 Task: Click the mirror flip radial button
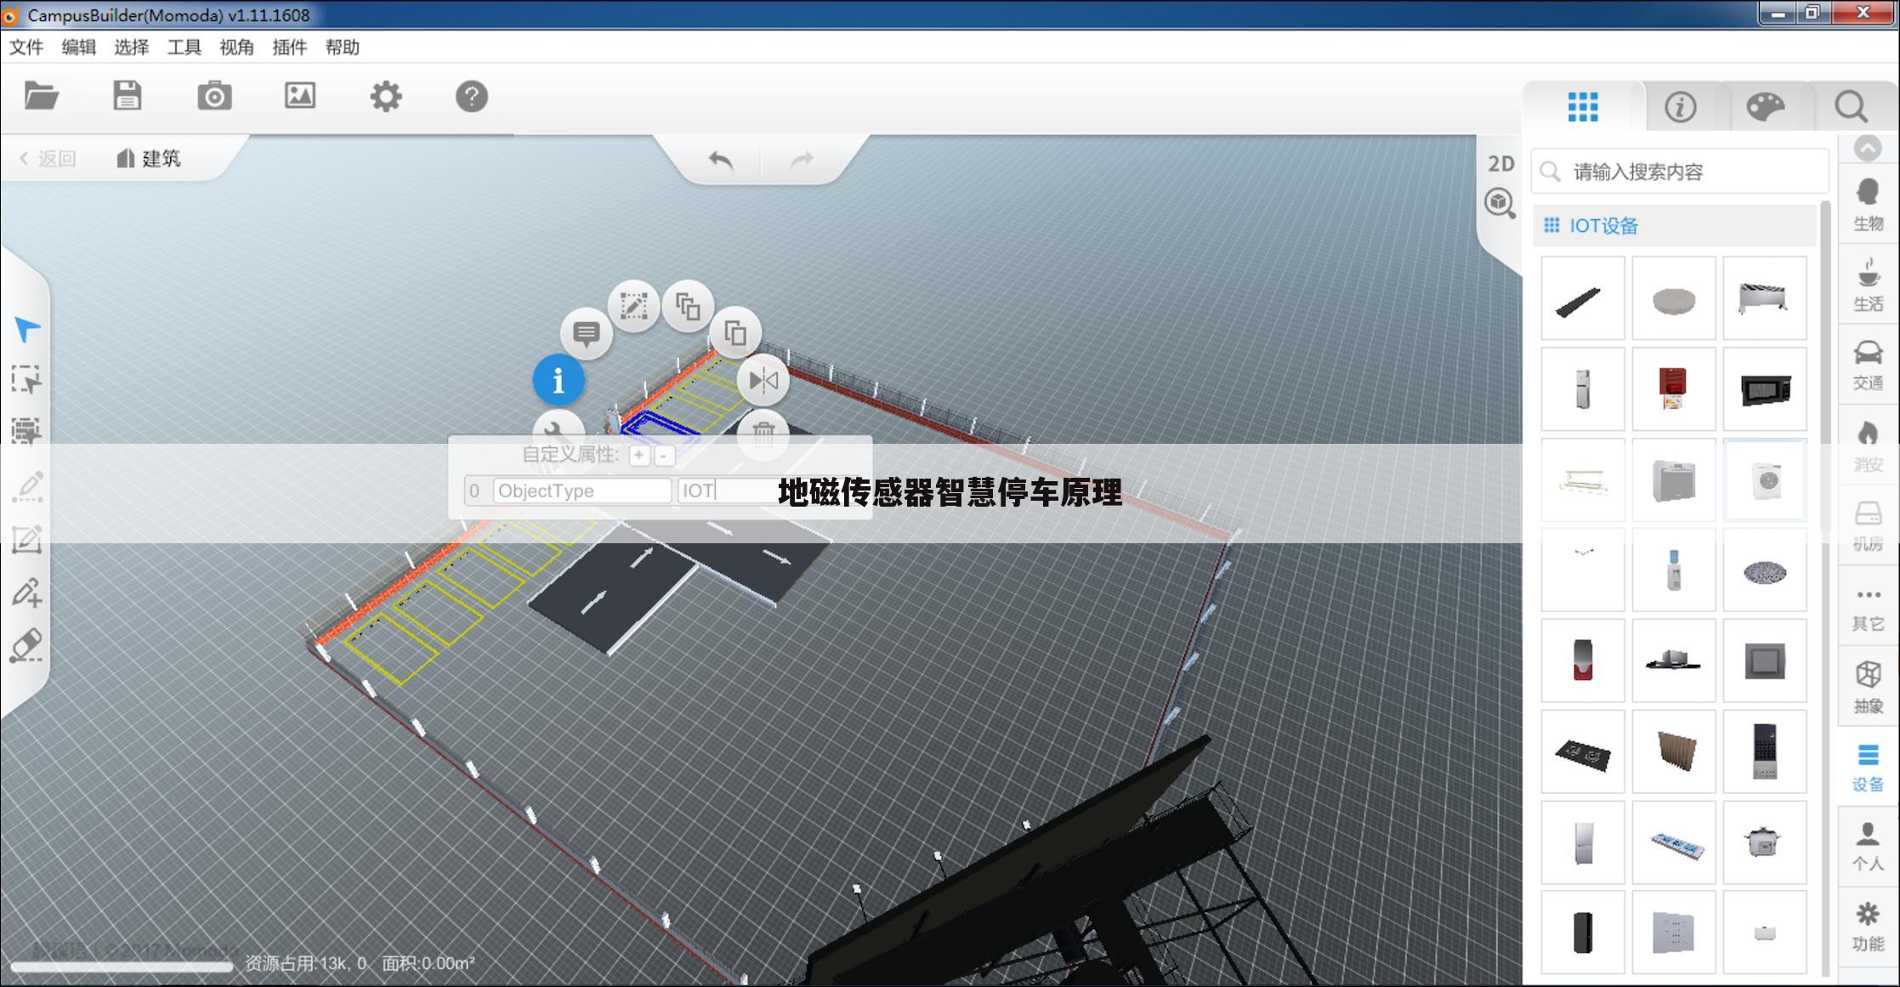(763, 381)
